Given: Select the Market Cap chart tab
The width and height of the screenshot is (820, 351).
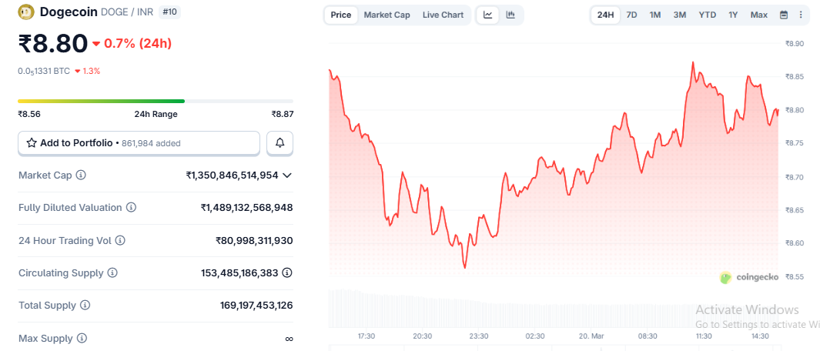Looking at the screenshot, I should pos(387,15).
